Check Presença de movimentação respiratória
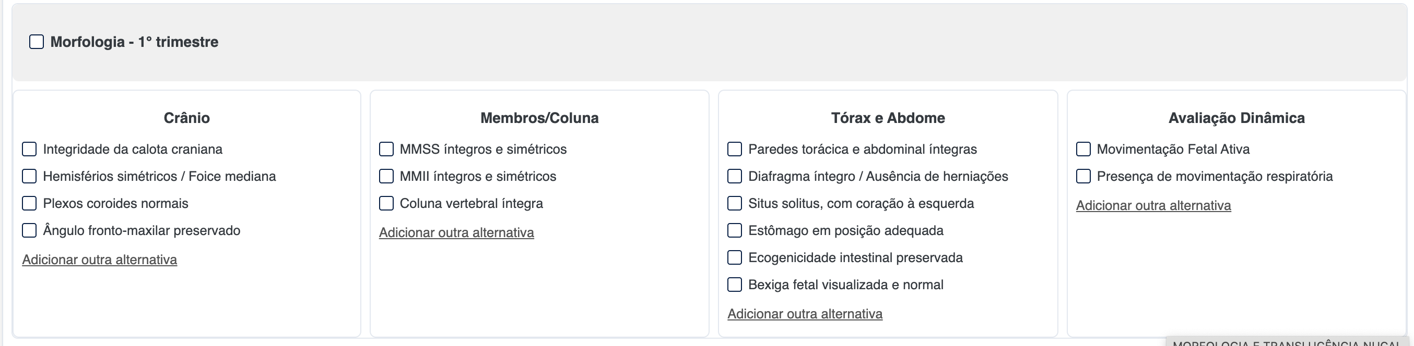This screenshot has width=1414, height=346. coord(1083,176)
